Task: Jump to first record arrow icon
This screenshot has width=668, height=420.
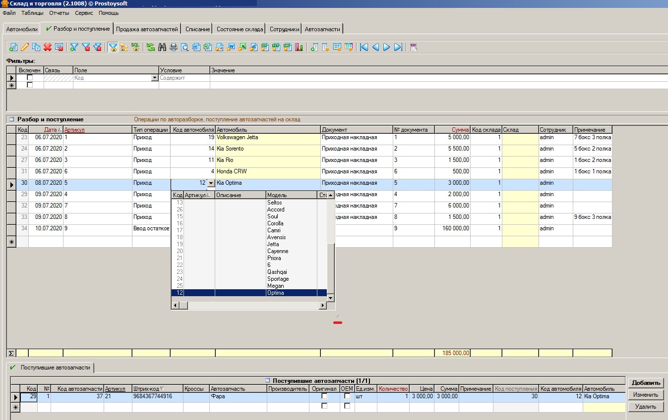Action: point(364,48)
